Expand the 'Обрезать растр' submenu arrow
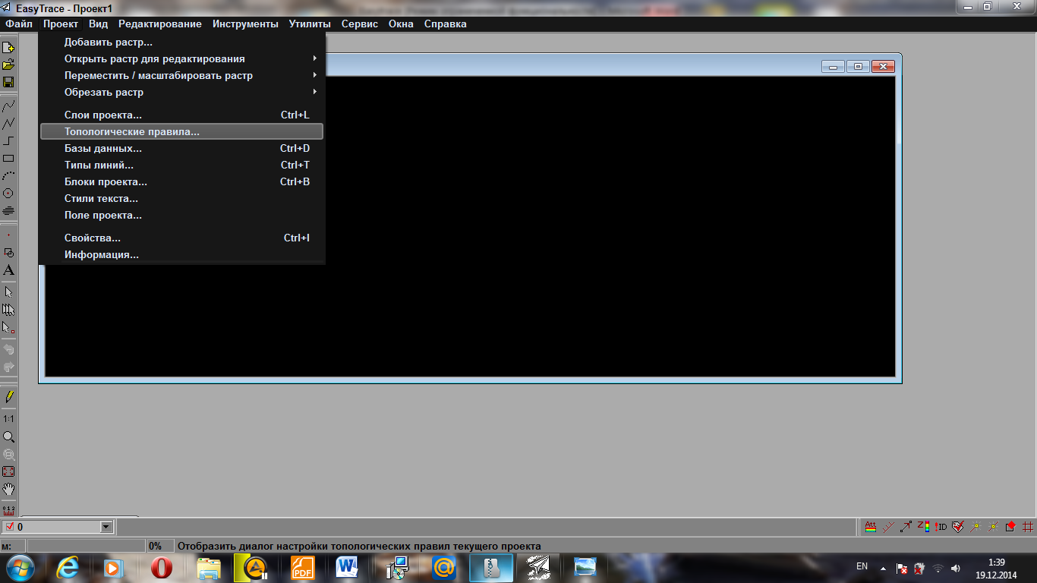 click(x=314, y=92)
